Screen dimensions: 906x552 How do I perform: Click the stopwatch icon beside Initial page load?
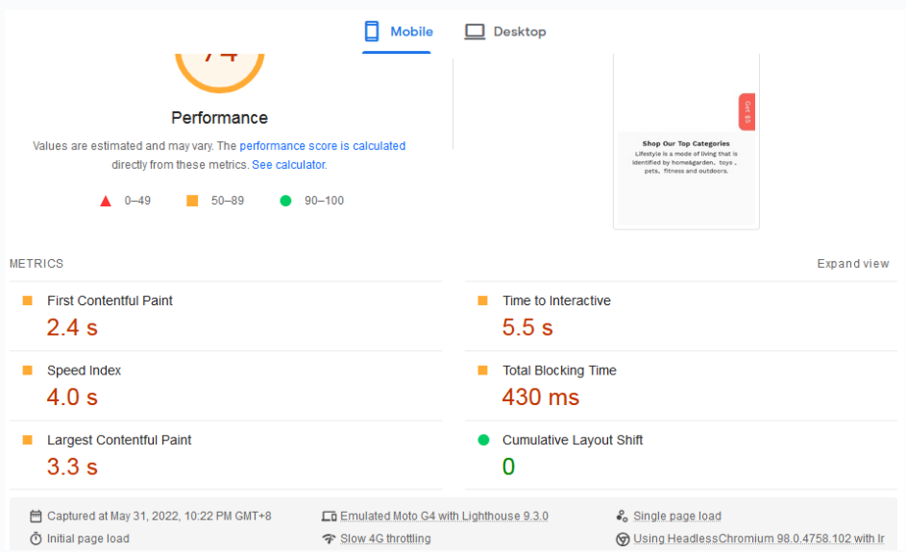pyautogui.click(x=36, y=539)
